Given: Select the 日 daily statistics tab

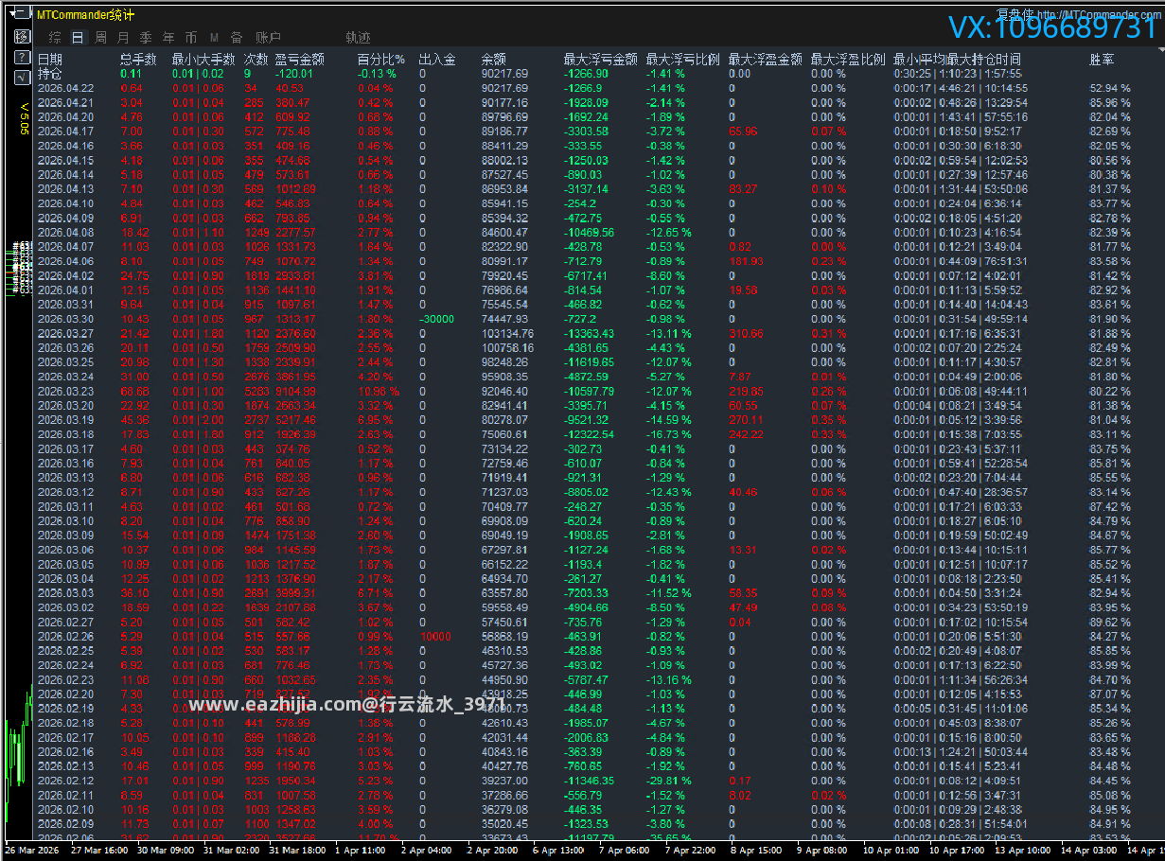Looking at the screenshot, I should [x=78, y=38].
